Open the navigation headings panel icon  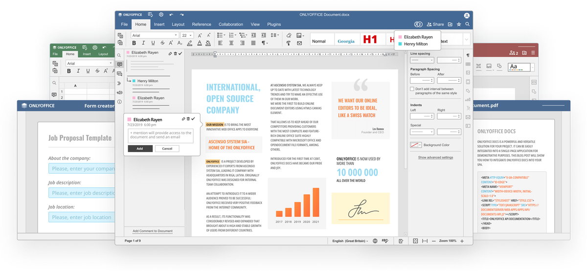point(120,83)
